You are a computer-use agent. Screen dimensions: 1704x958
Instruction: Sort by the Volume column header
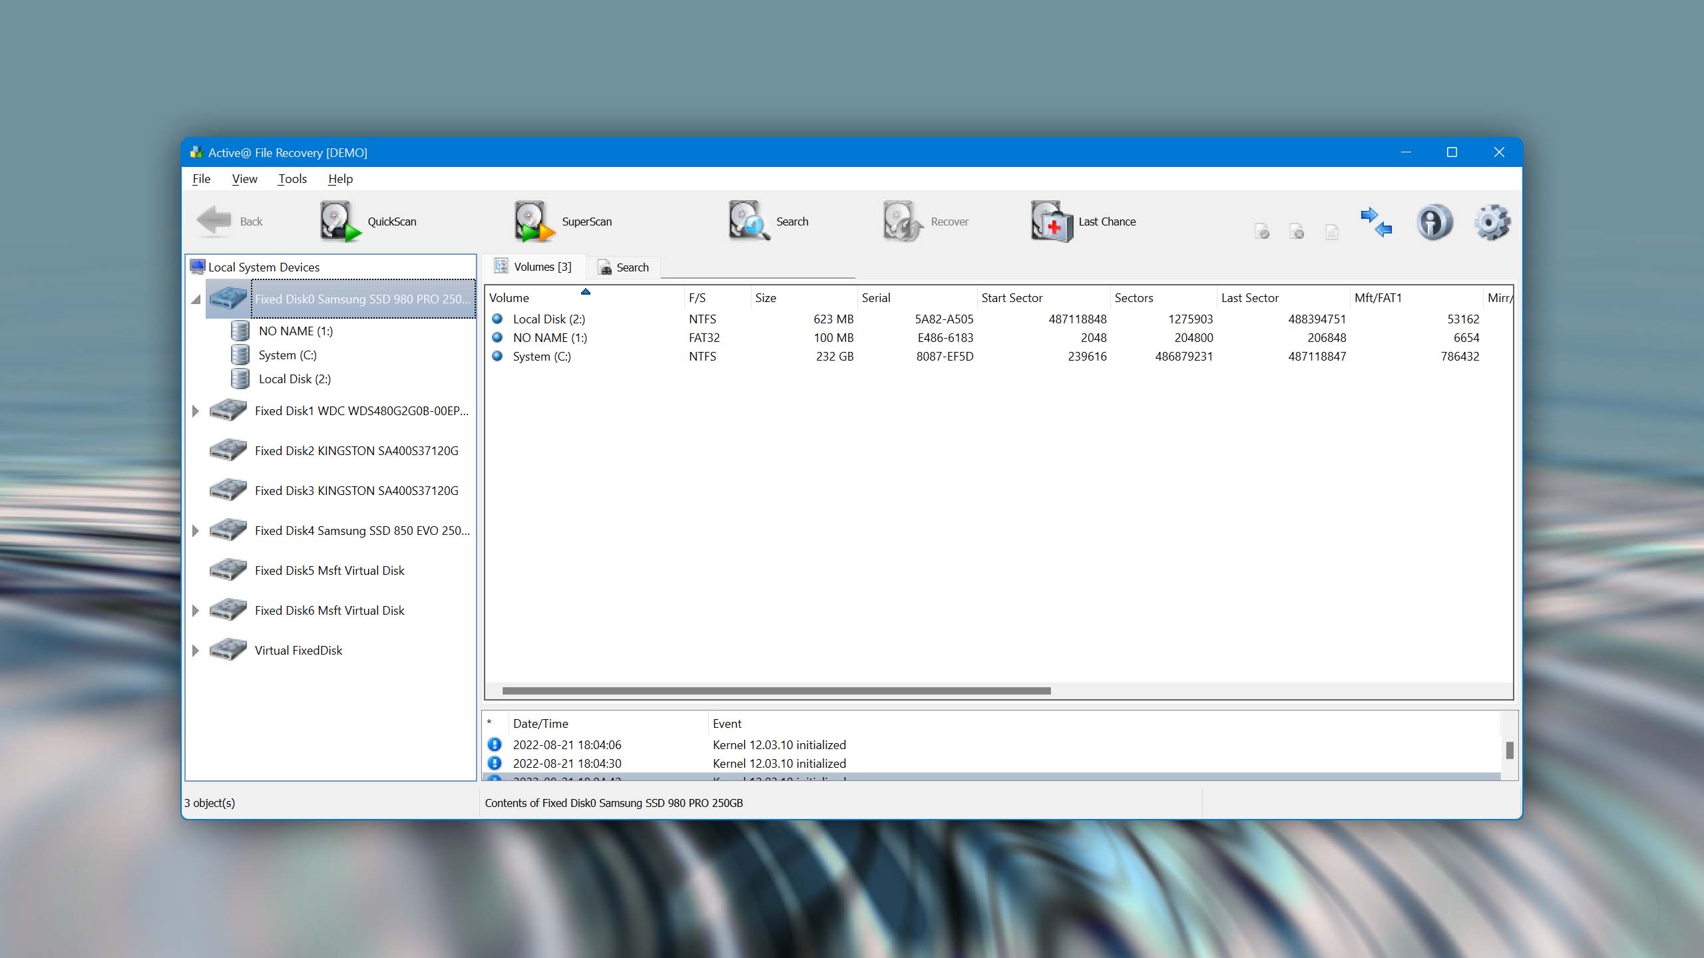tap(584, 298)
